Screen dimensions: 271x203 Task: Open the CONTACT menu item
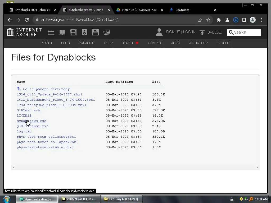tap(155, 43)
